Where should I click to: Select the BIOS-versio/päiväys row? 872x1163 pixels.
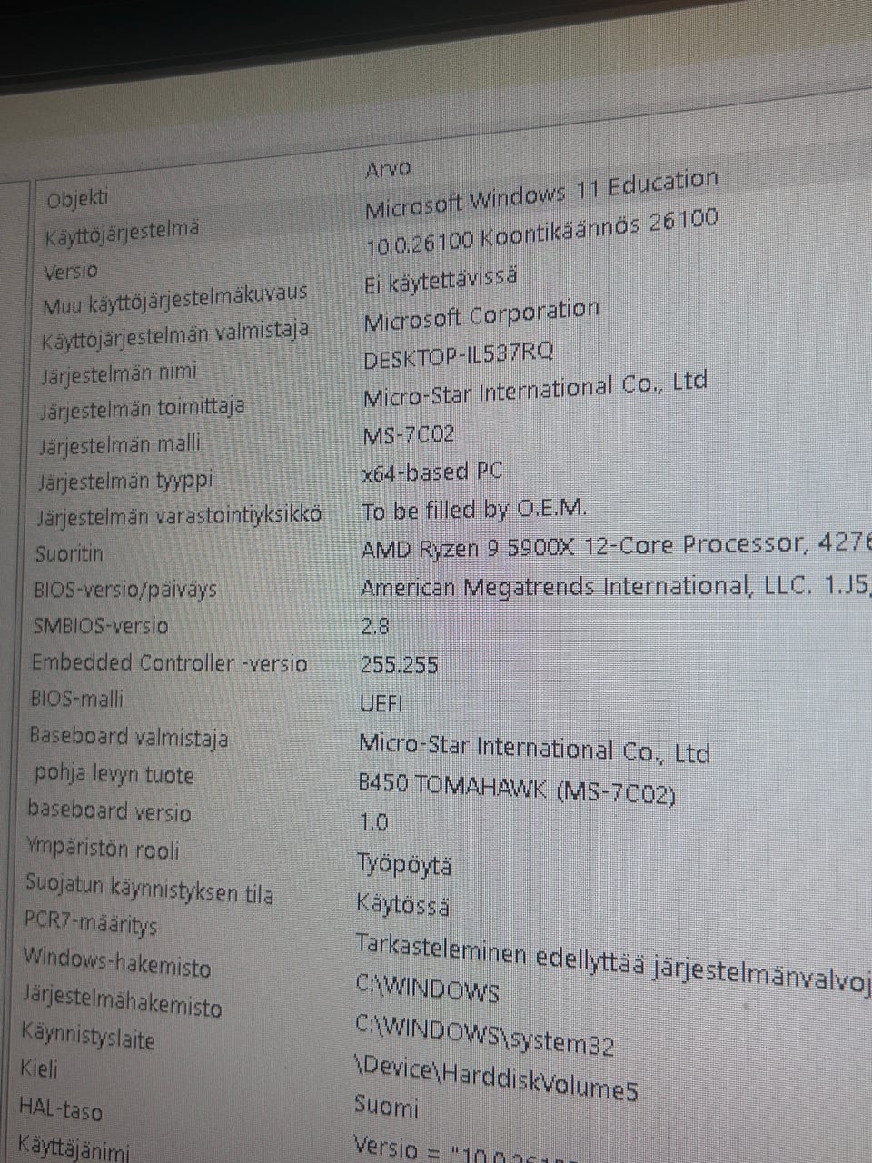pos(125,589)
